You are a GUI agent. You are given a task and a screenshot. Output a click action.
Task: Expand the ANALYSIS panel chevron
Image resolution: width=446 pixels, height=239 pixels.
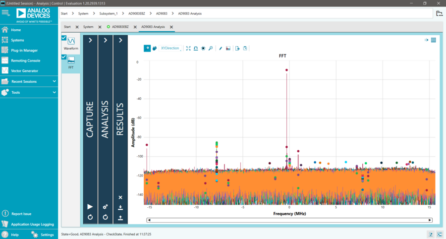click(x=105, y=40)
